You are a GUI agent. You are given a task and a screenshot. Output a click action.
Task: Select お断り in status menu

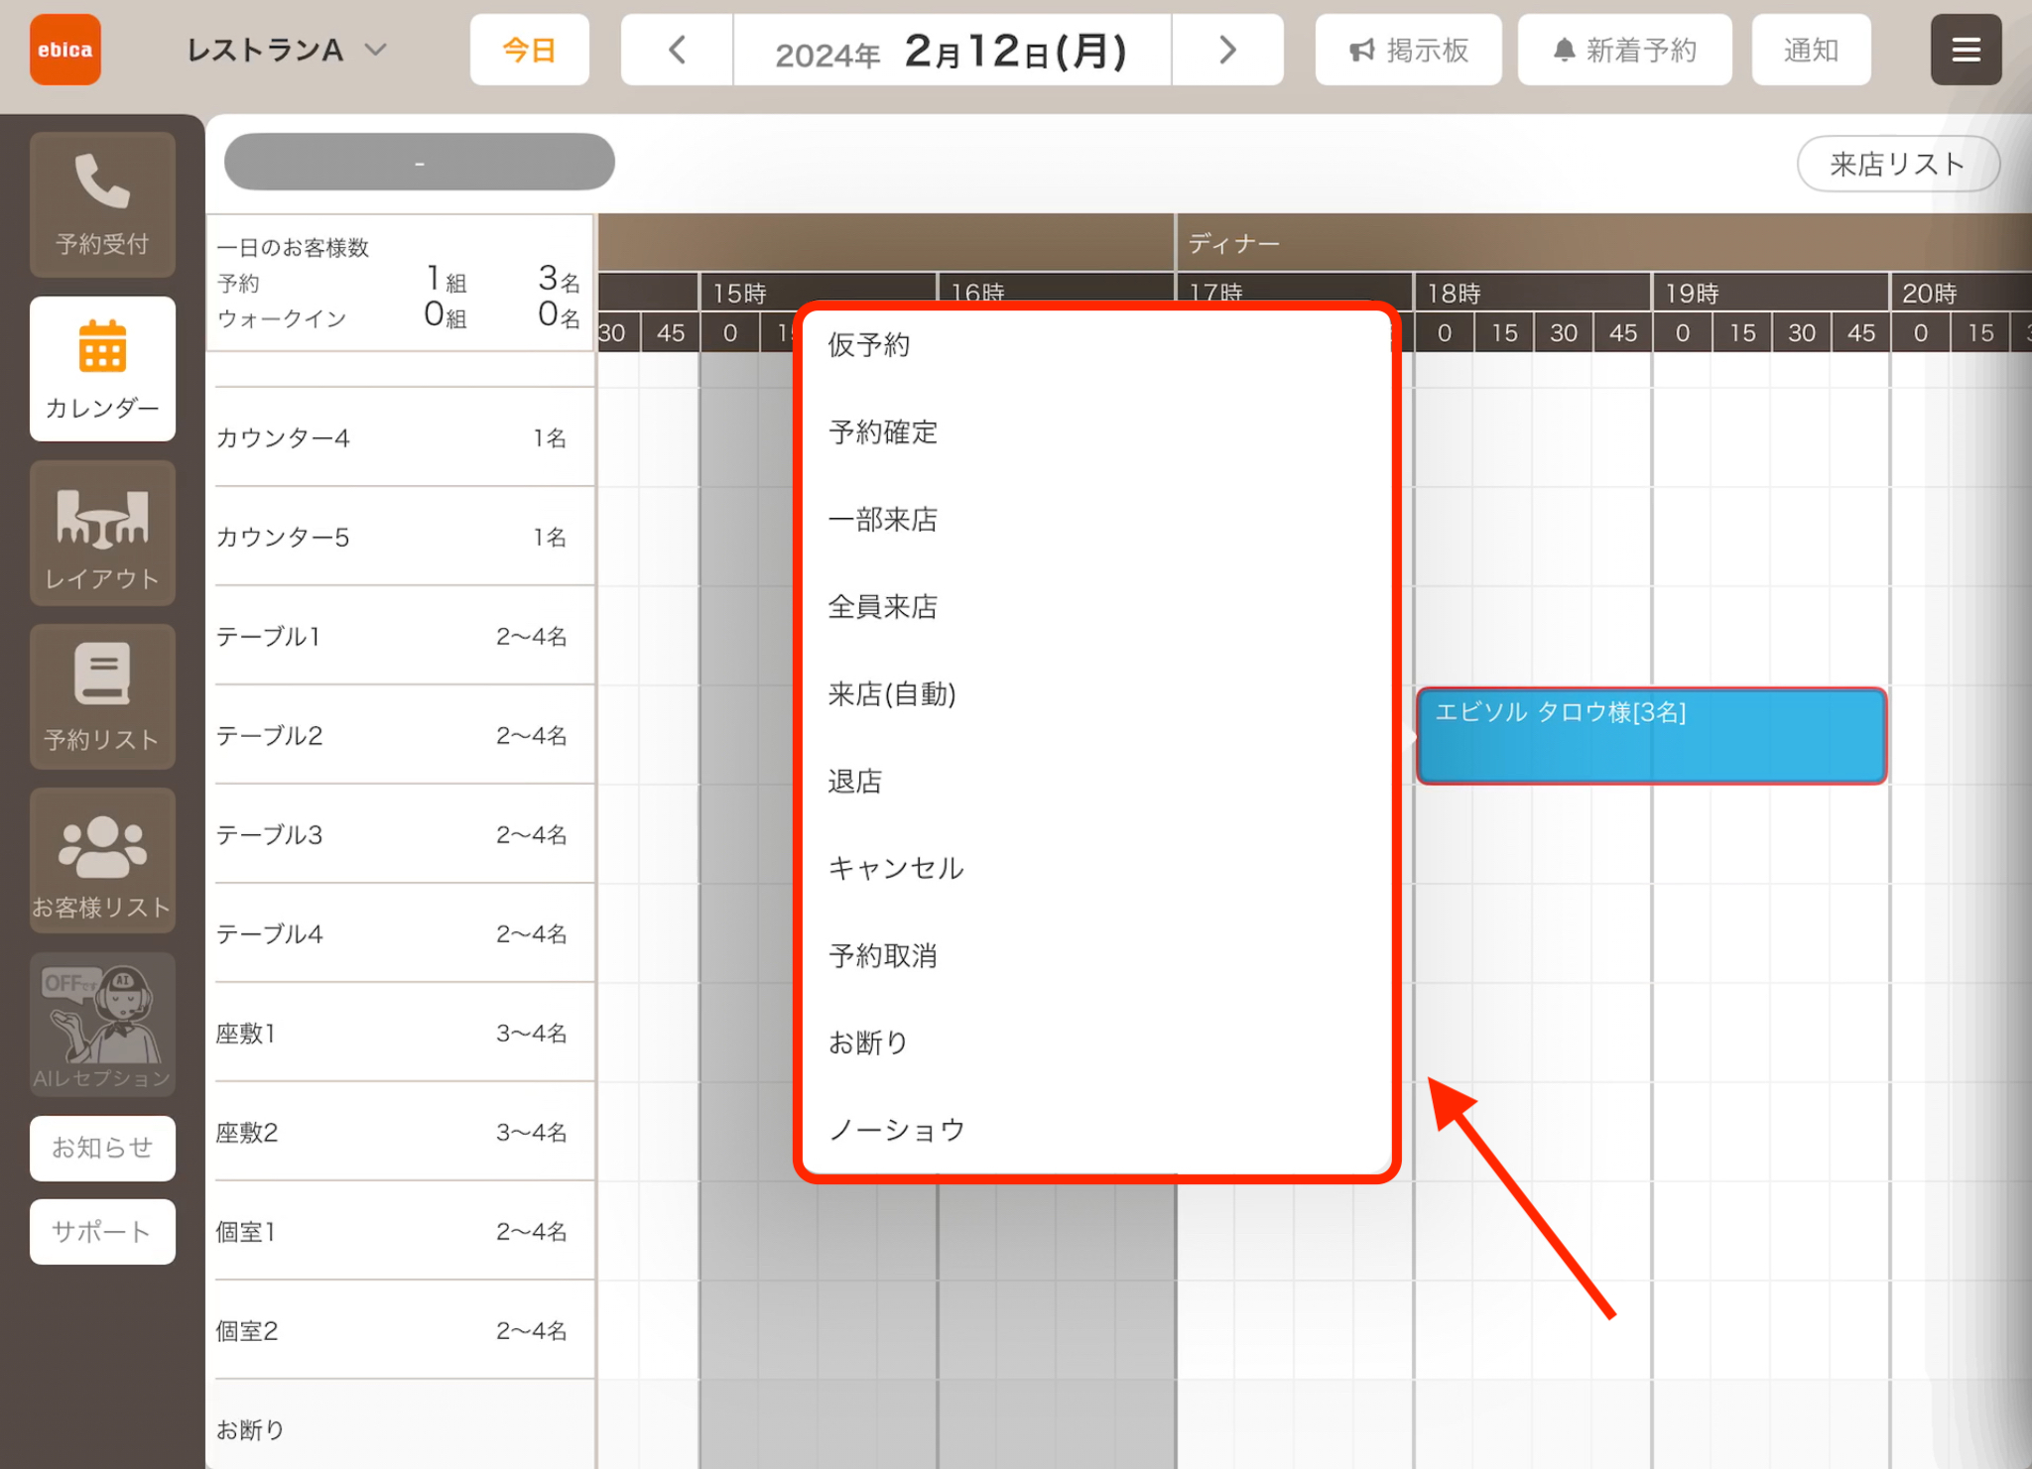point(1095,1043)
